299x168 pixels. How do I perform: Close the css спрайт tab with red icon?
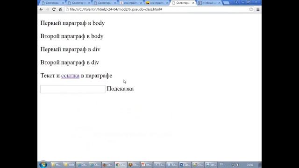(141, 3)
